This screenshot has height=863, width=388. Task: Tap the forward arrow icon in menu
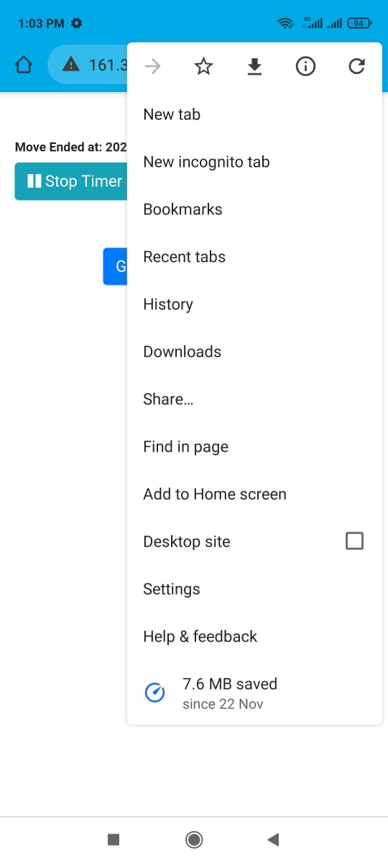152,67
